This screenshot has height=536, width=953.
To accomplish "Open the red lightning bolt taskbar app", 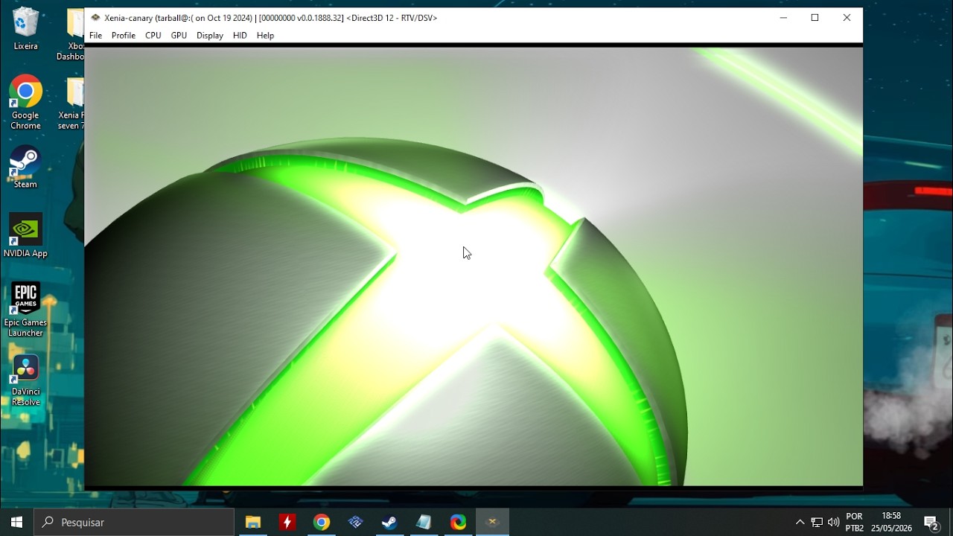I will click(287, 522).
